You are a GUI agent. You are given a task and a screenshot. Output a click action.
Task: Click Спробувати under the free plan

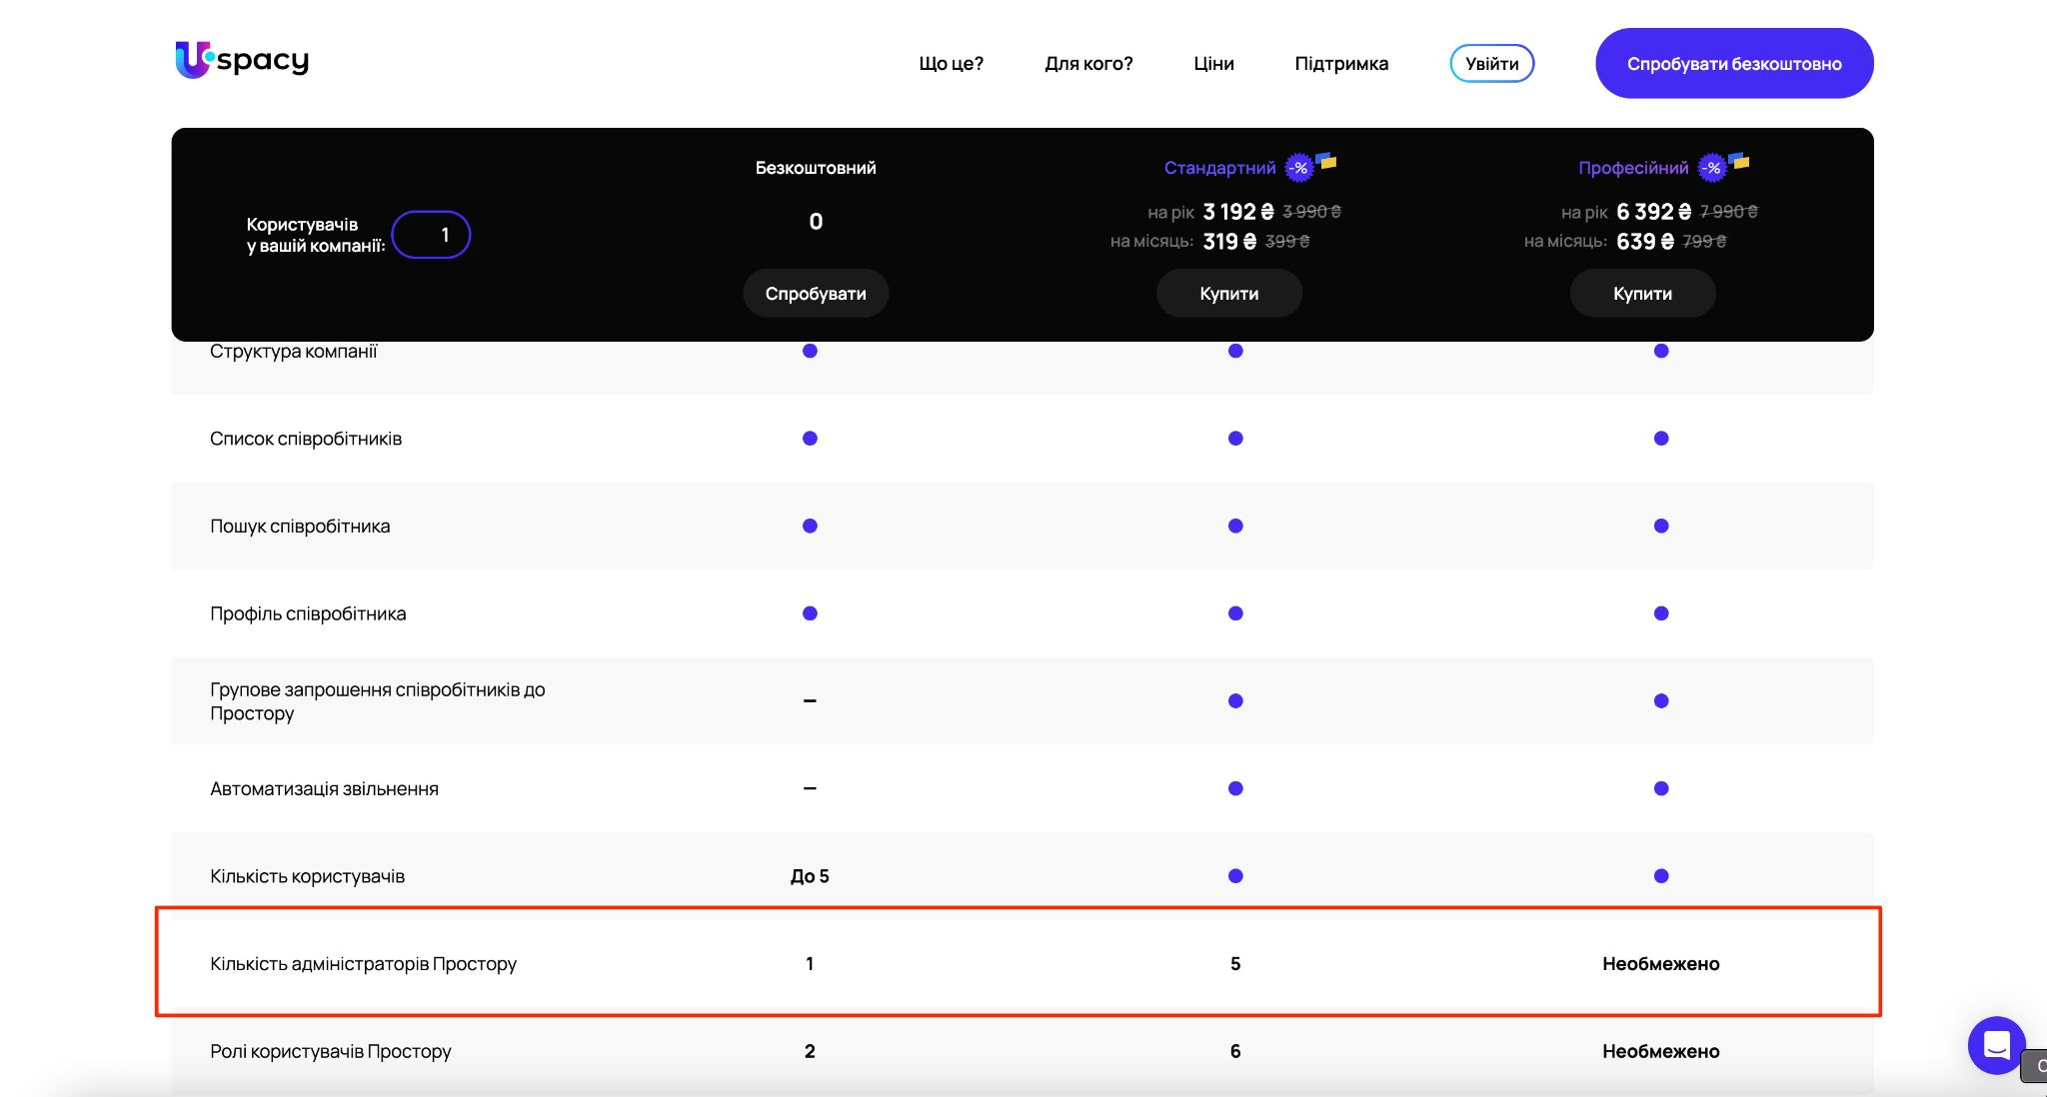[816, 294]
